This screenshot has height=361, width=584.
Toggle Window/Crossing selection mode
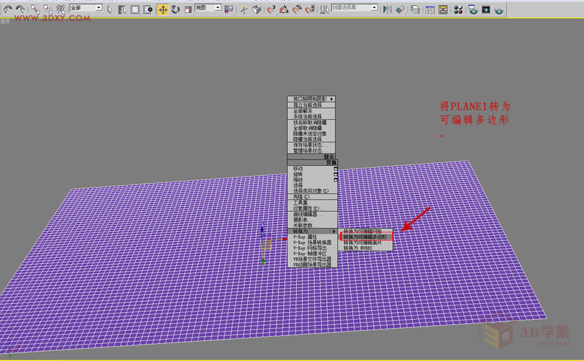point(148,10)
